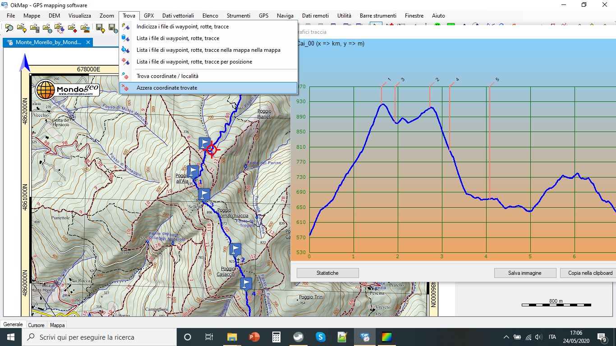Click the folder icon with gray document badge
This screenshot has height=346, width=616.
pyautogui.click(x=34, y=28)
